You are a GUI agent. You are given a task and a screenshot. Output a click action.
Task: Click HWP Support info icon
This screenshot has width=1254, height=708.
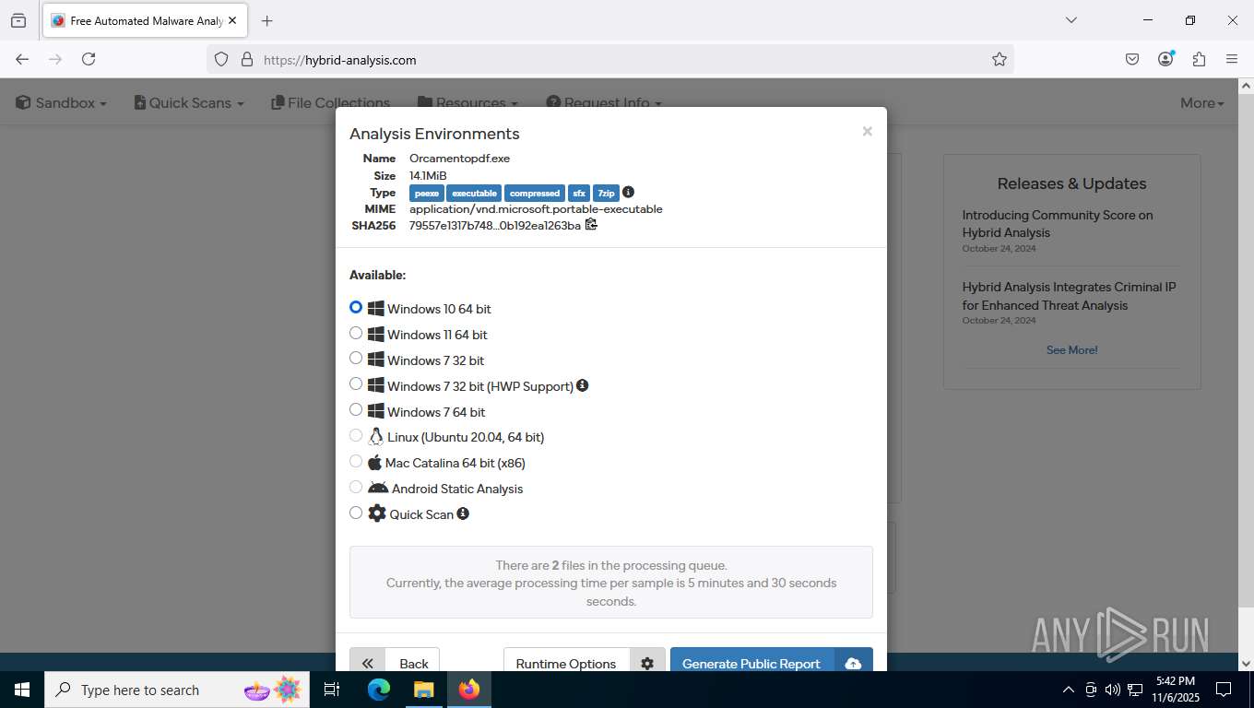(x=583, y=385)
